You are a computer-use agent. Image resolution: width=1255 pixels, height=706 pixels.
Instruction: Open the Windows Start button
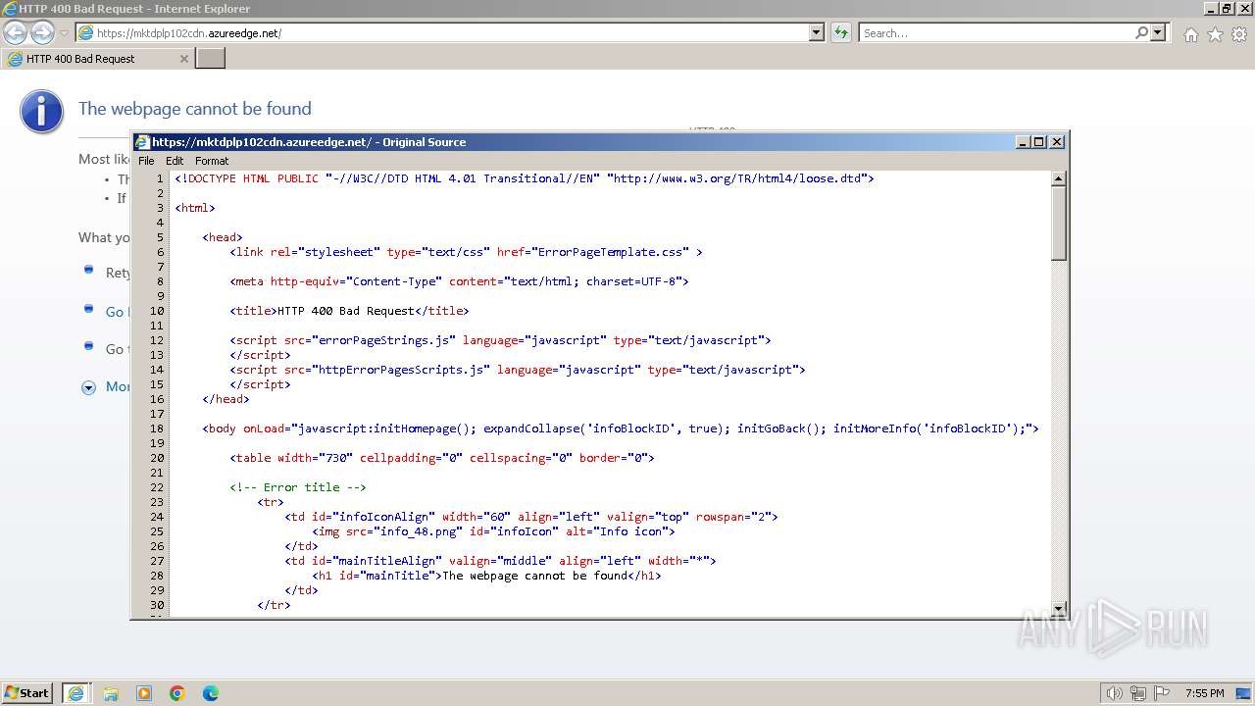[26, 693]
